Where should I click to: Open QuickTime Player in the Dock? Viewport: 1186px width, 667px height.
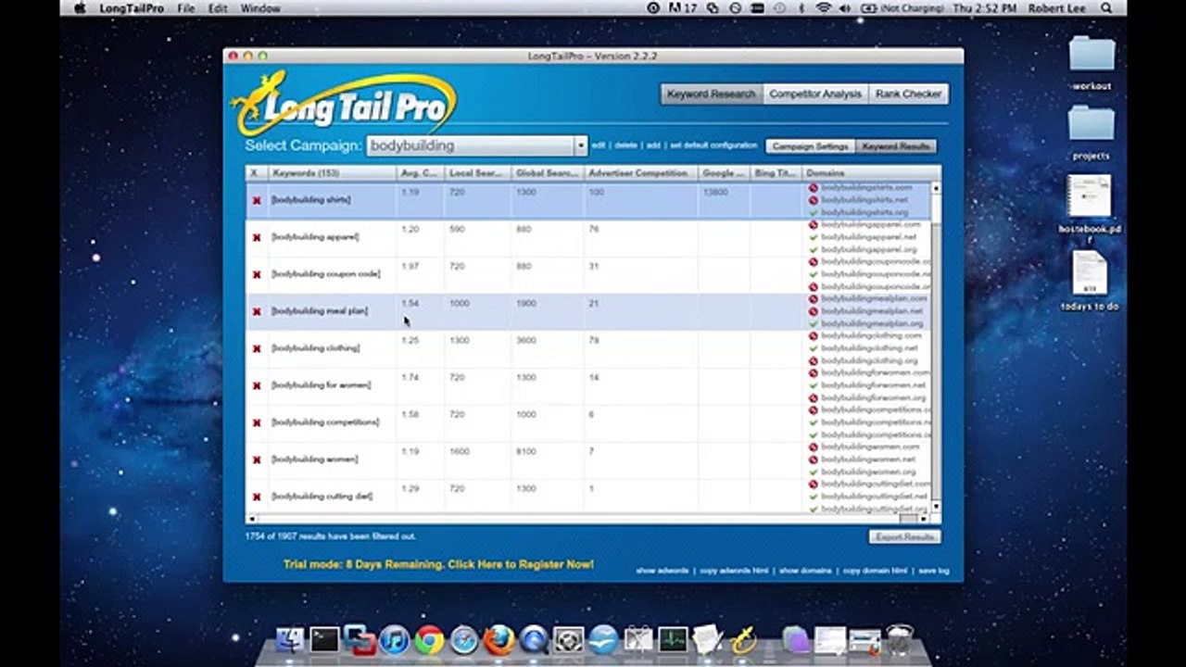(534, 639)
